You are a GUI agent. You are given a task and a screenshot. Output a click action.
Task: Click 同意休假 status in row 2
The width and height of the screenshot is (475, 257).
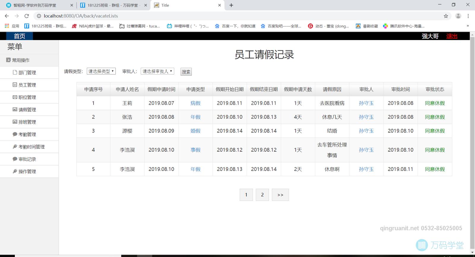point(435,117)
